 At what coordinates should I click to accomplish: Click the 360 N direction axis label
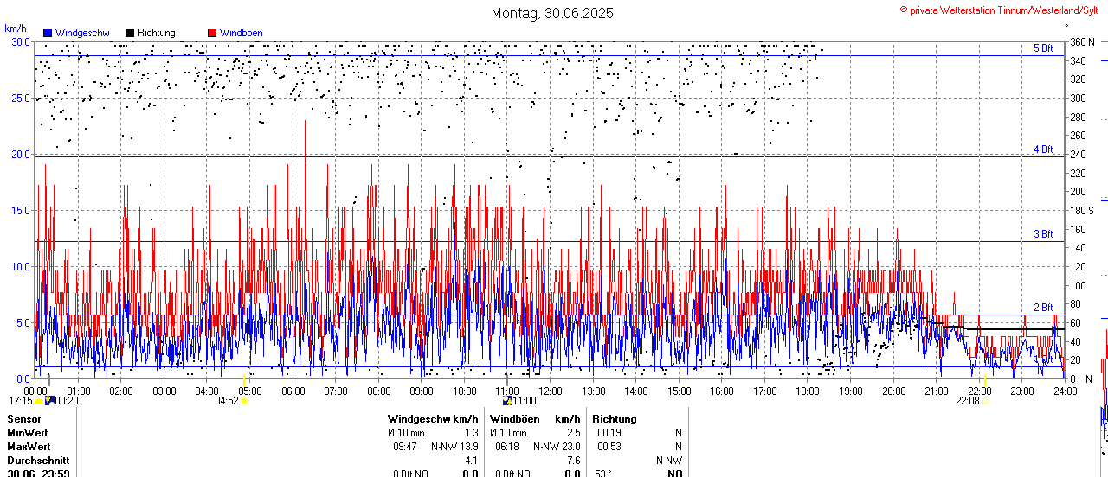(x=1082, y=41)
